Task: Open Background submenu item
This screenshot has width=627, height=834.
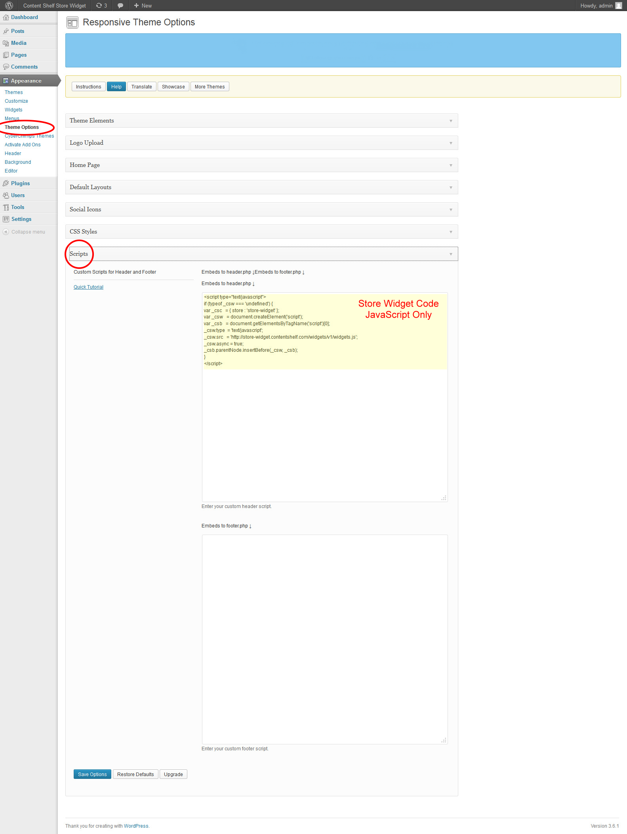Action: click(x=18, y=162)
